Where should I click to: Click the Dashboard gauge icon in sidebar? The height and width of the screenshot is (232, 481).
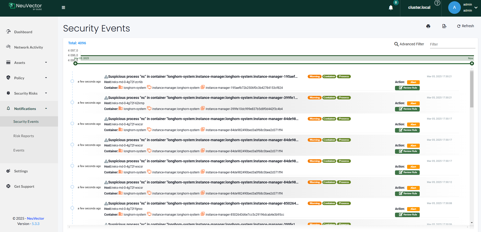(x=8, y=32)
